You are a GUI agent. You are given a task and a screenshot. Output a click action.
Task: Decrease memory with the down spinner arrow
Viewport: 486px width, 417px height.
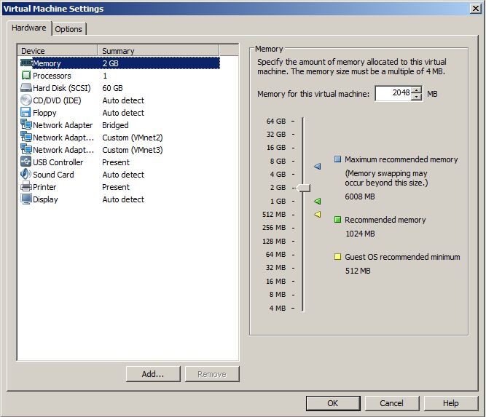click(x=417, y=98)
